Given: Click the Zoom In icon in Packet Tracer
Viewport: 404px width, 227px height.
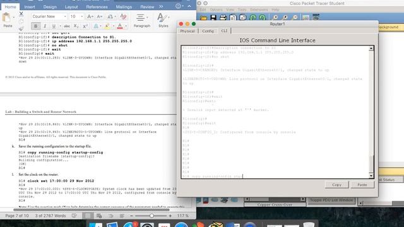Looking at the screenshot, I should (275, 18).
